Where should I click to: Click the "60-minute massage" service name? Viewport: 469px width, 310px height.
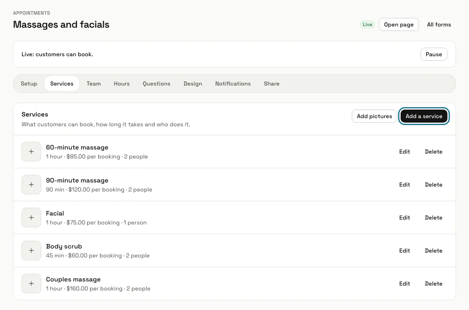(x=77, y=147)
